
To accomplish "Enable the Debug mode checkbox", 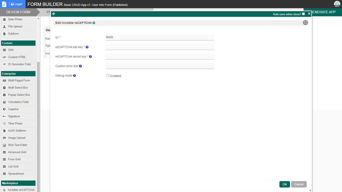I will [x=108, y=76].
